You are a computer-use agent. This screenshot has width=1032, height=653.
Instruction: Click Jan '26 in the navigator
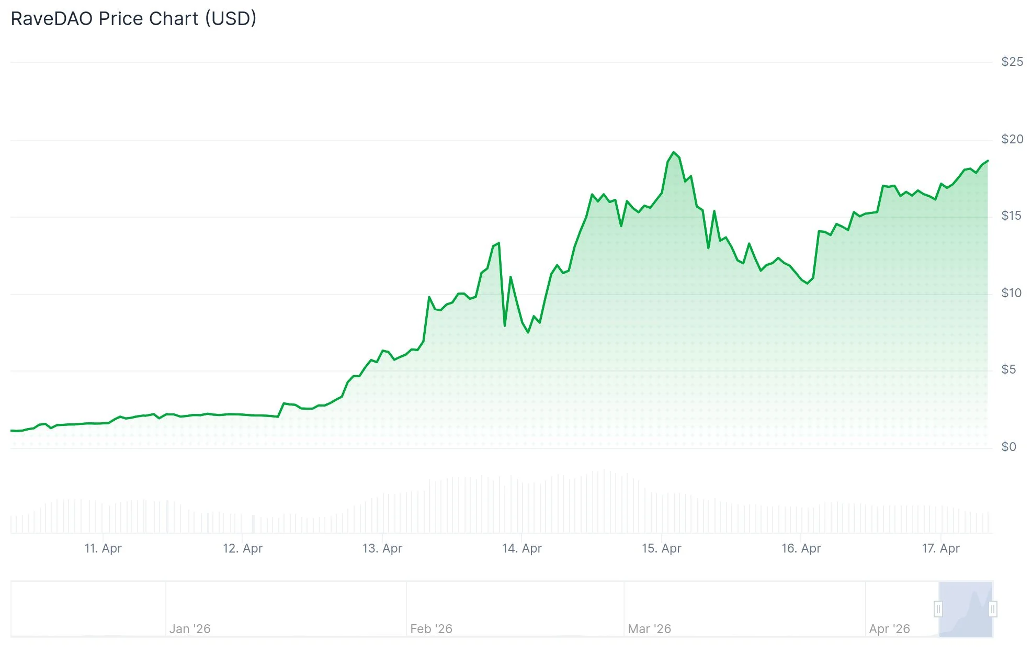coord(190,629)
